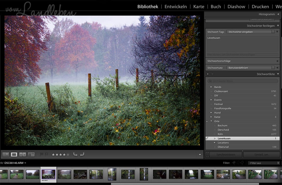Click the Synchronisieren button
Screen dimensions: 282x185
(226, 155)
